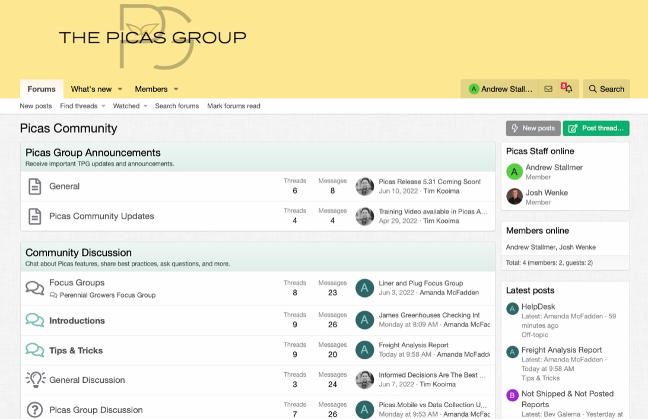
Task: Open the Members tab
Action: [x=151, y=89]
